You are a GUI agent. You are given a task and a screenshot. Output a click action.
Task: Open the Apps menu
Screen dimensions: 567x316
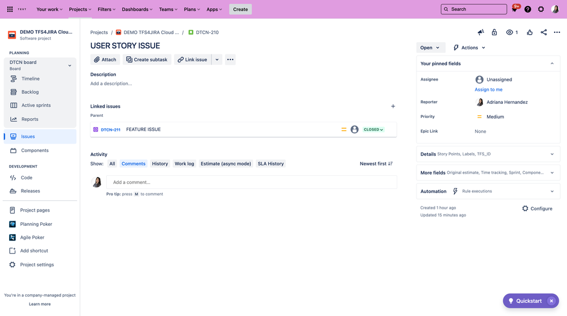(214, 10)
